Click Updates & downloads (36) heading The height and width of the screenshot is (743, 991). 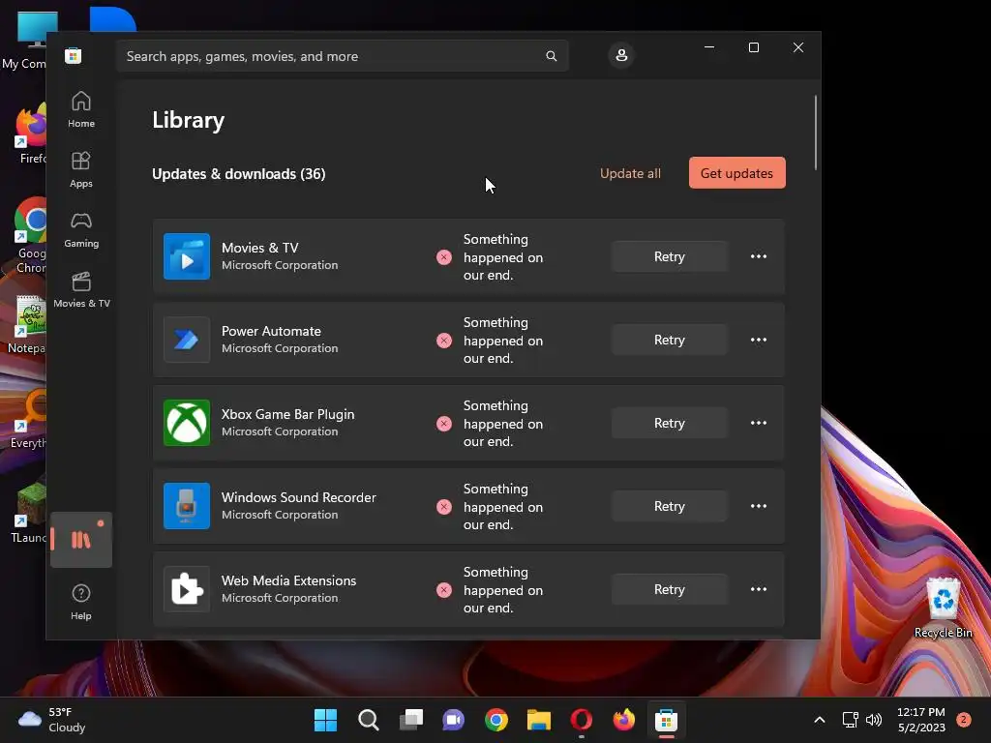[239, 174]
